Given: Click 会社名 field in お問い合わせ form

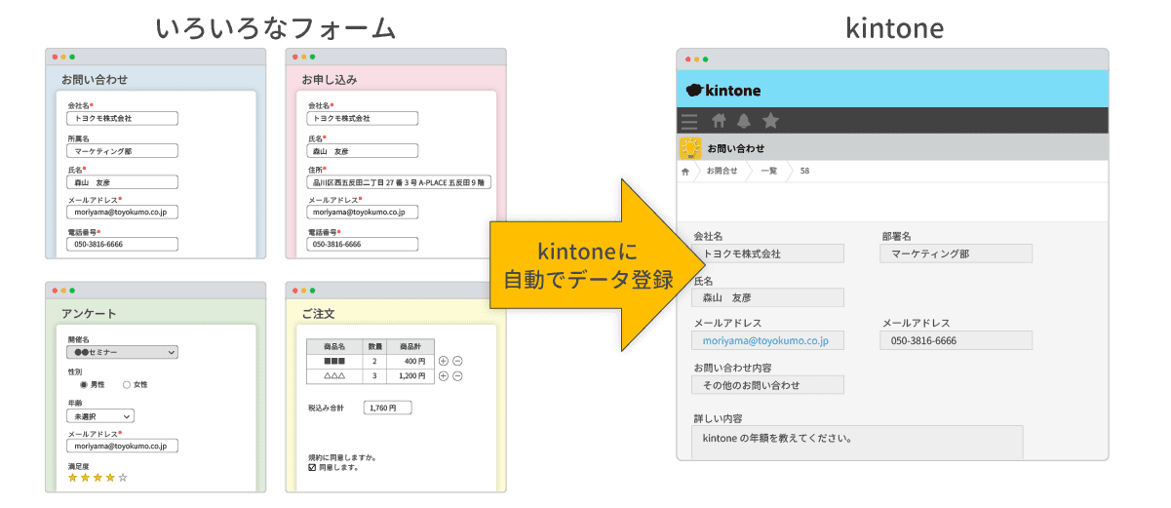Looking at the screenshot, I should (x=122, y=118).
